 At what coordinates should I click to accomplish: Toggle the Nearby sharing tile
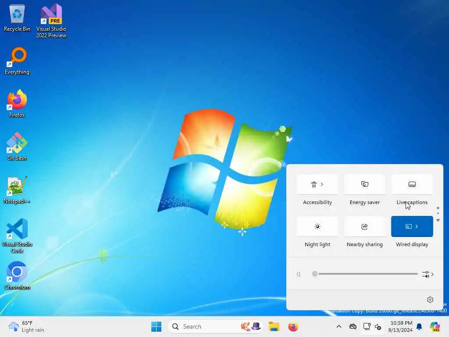coord(364,226)
